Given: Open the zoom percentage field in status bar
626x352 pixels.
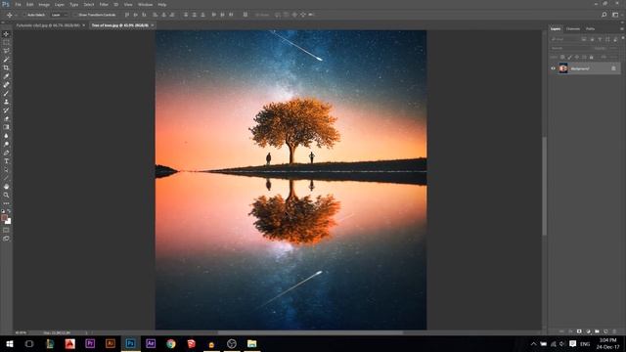Looking at the screenshot, I should pyautogui.click(x=22, y=332).
